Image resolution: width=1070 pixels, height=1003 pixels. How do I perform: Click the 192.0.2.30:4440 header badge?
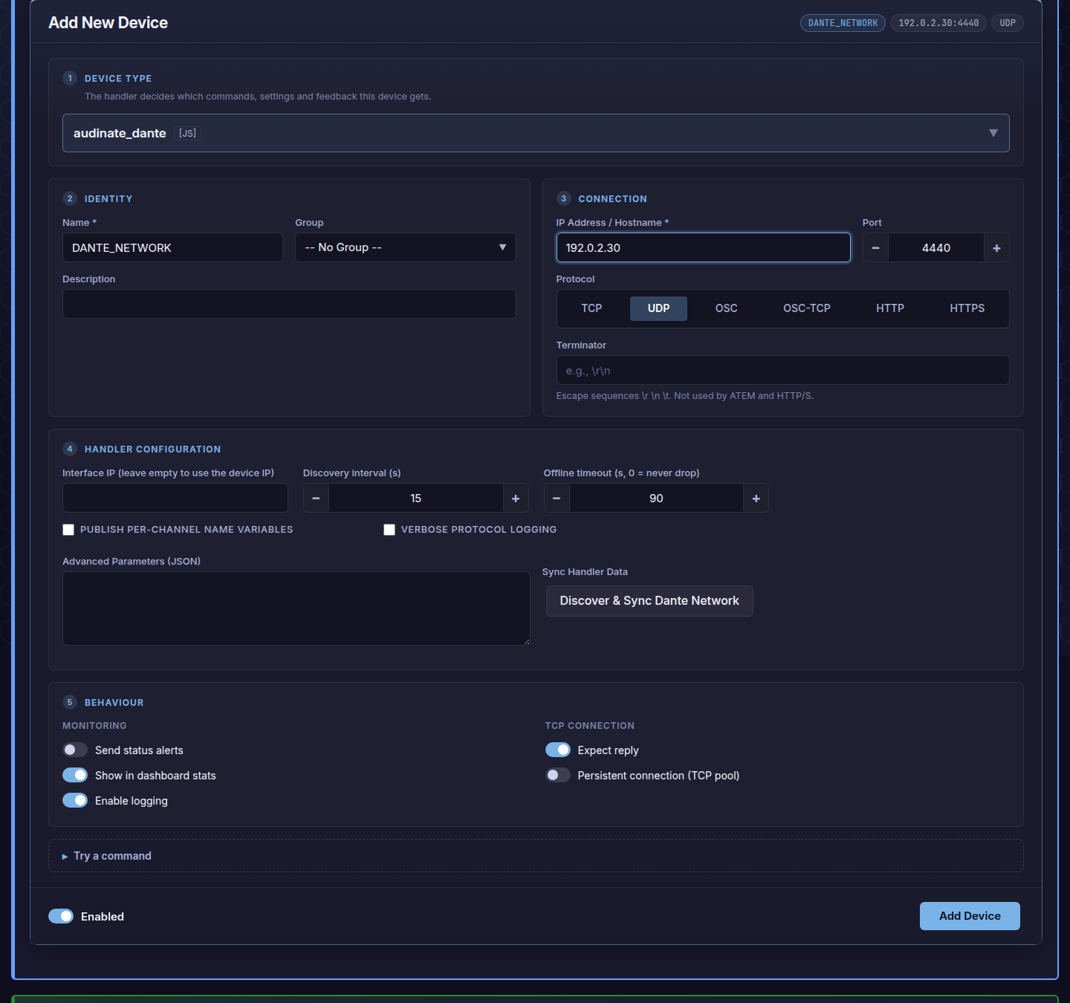coord(938,23)
